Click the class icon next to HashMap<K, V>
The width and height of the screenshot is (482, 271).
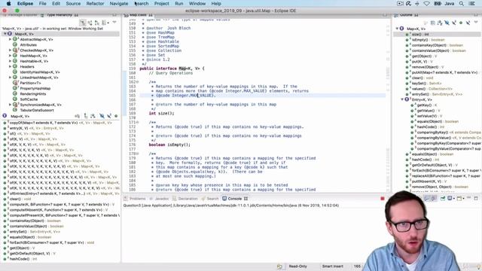click(x=15, y=56)
